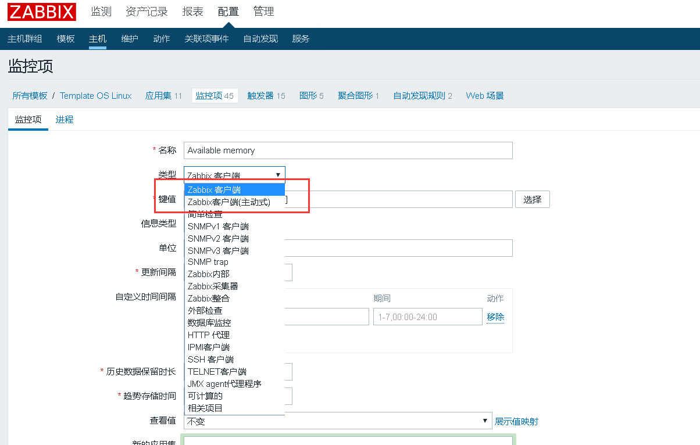
Task: Open 监控项 45 link
Action: 215,96
